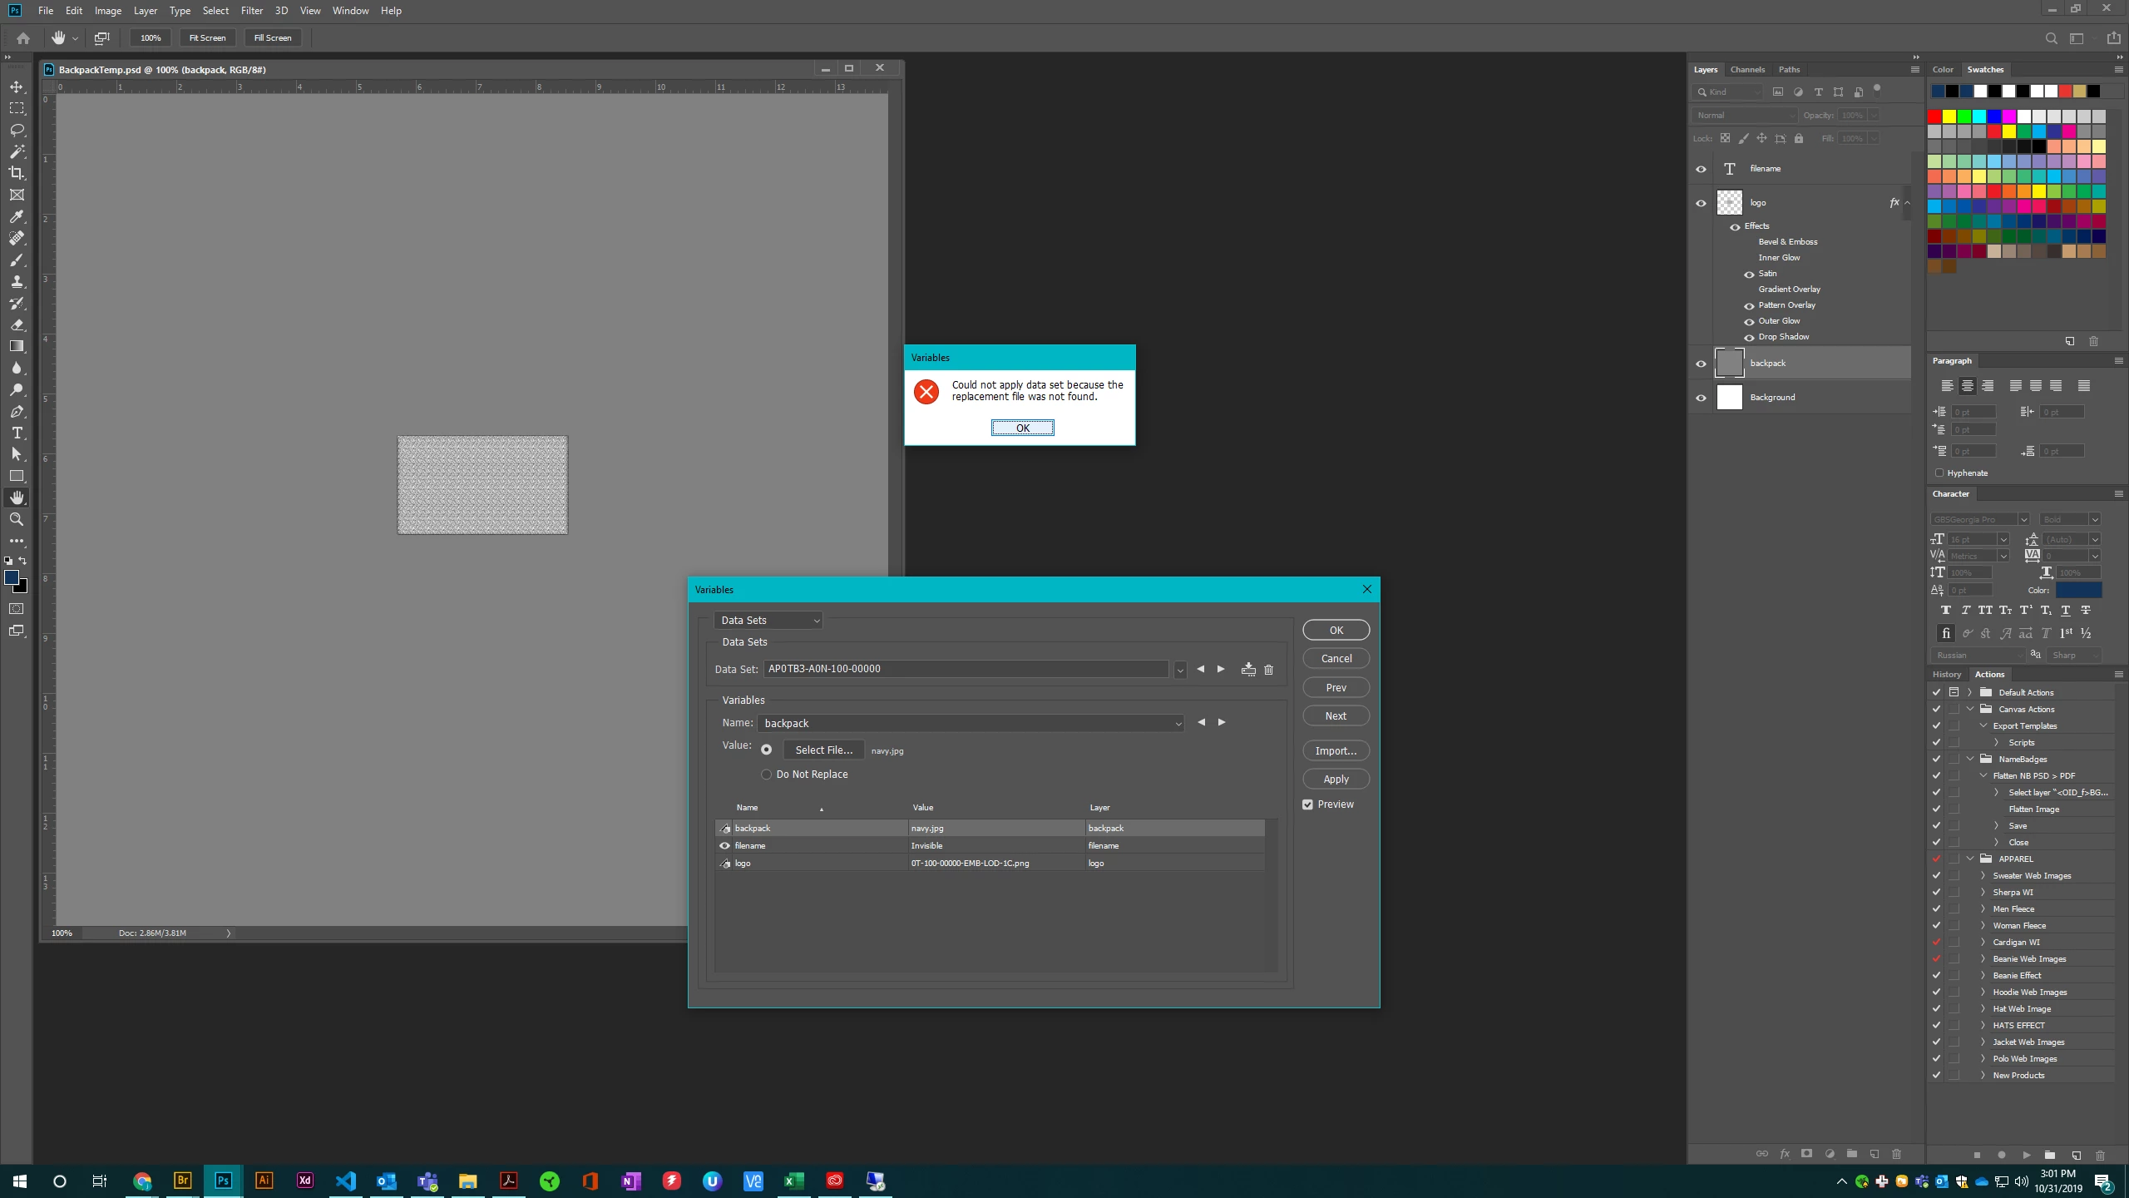Toggle the Preview checkbox

pyautogui.click(x=1308, y=804)
